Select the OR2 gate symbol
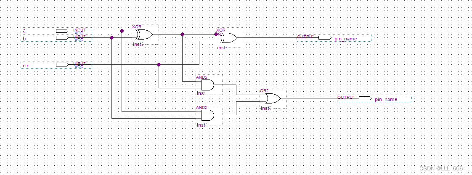Image resolution: width=472 pixels, height=175 pixels. (273, 98)
